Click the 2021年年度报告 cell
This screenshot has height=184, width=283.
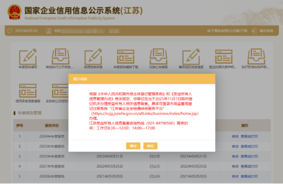coord(52,166)
